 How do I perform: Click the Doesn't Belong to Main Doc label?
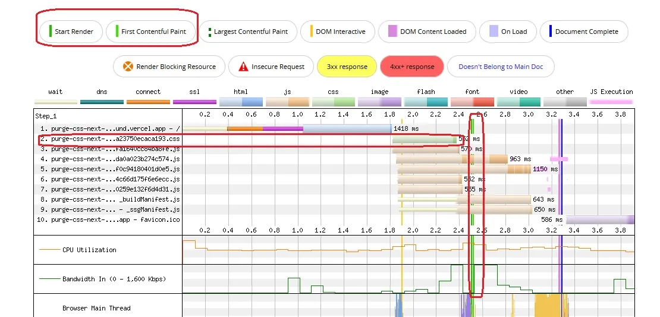pos(501,67)
